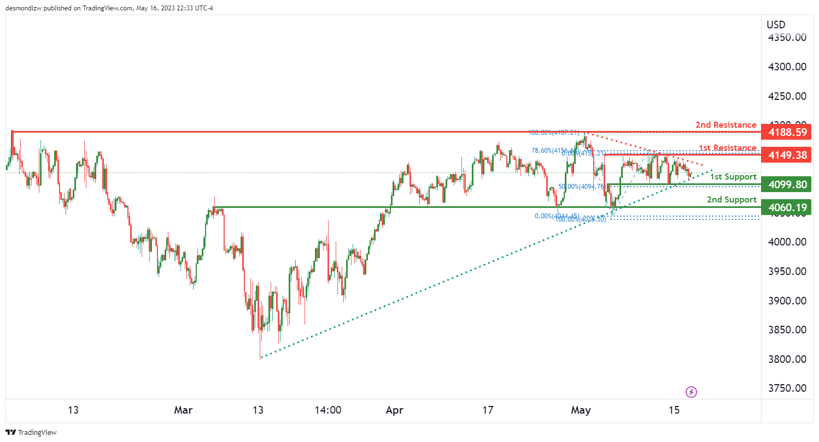Click the TradingView logo icon
The height and width of the screenshot is (442, 819).
click(11, 432)
